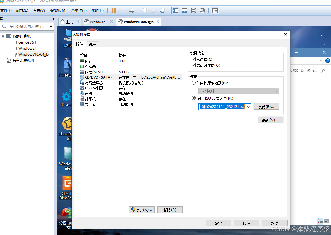
Task: Close the Windows10x64jjb tab
Action: point(158,22)
